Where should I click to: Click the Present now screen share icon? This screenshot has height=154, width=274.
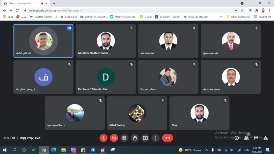pos(145,138)
